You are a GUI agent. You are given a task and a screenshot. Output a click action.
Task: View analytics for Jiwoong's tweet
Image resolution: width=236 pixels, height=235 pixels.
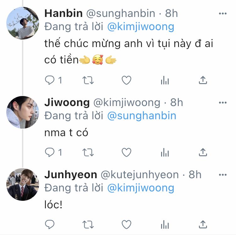point(165,152)
